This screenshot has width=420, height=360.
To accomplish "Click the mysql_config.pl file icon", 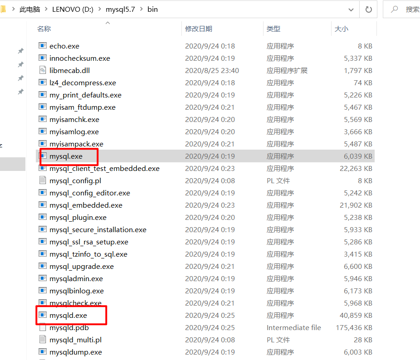I will [43, 180].
